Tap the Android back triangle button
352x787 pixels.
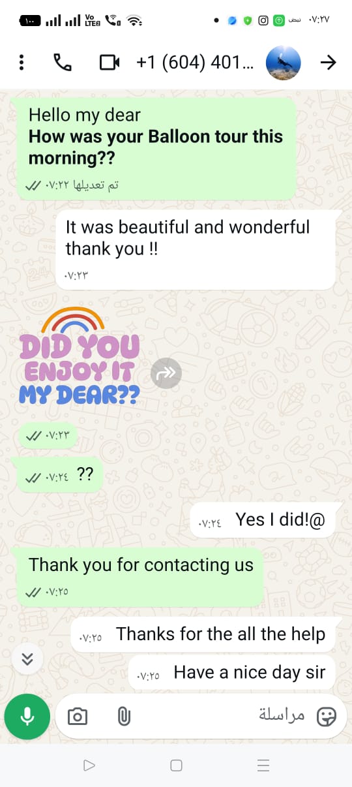(x=89, y=765)
